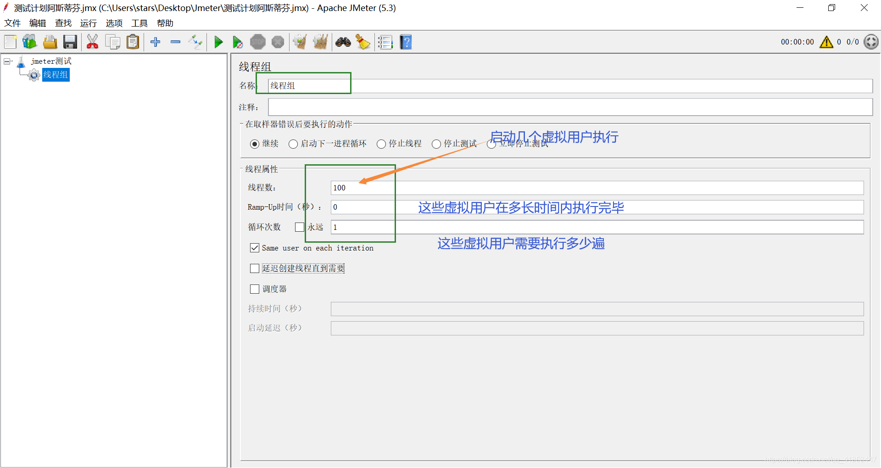Screen dimensions: 881x468
Task: Click the yellow warning triangle icon
Action: pyautogui.click(x=826, y=42)
